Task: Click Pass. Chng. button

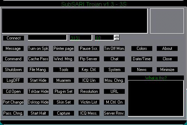Action: click(x=13, y=113)
